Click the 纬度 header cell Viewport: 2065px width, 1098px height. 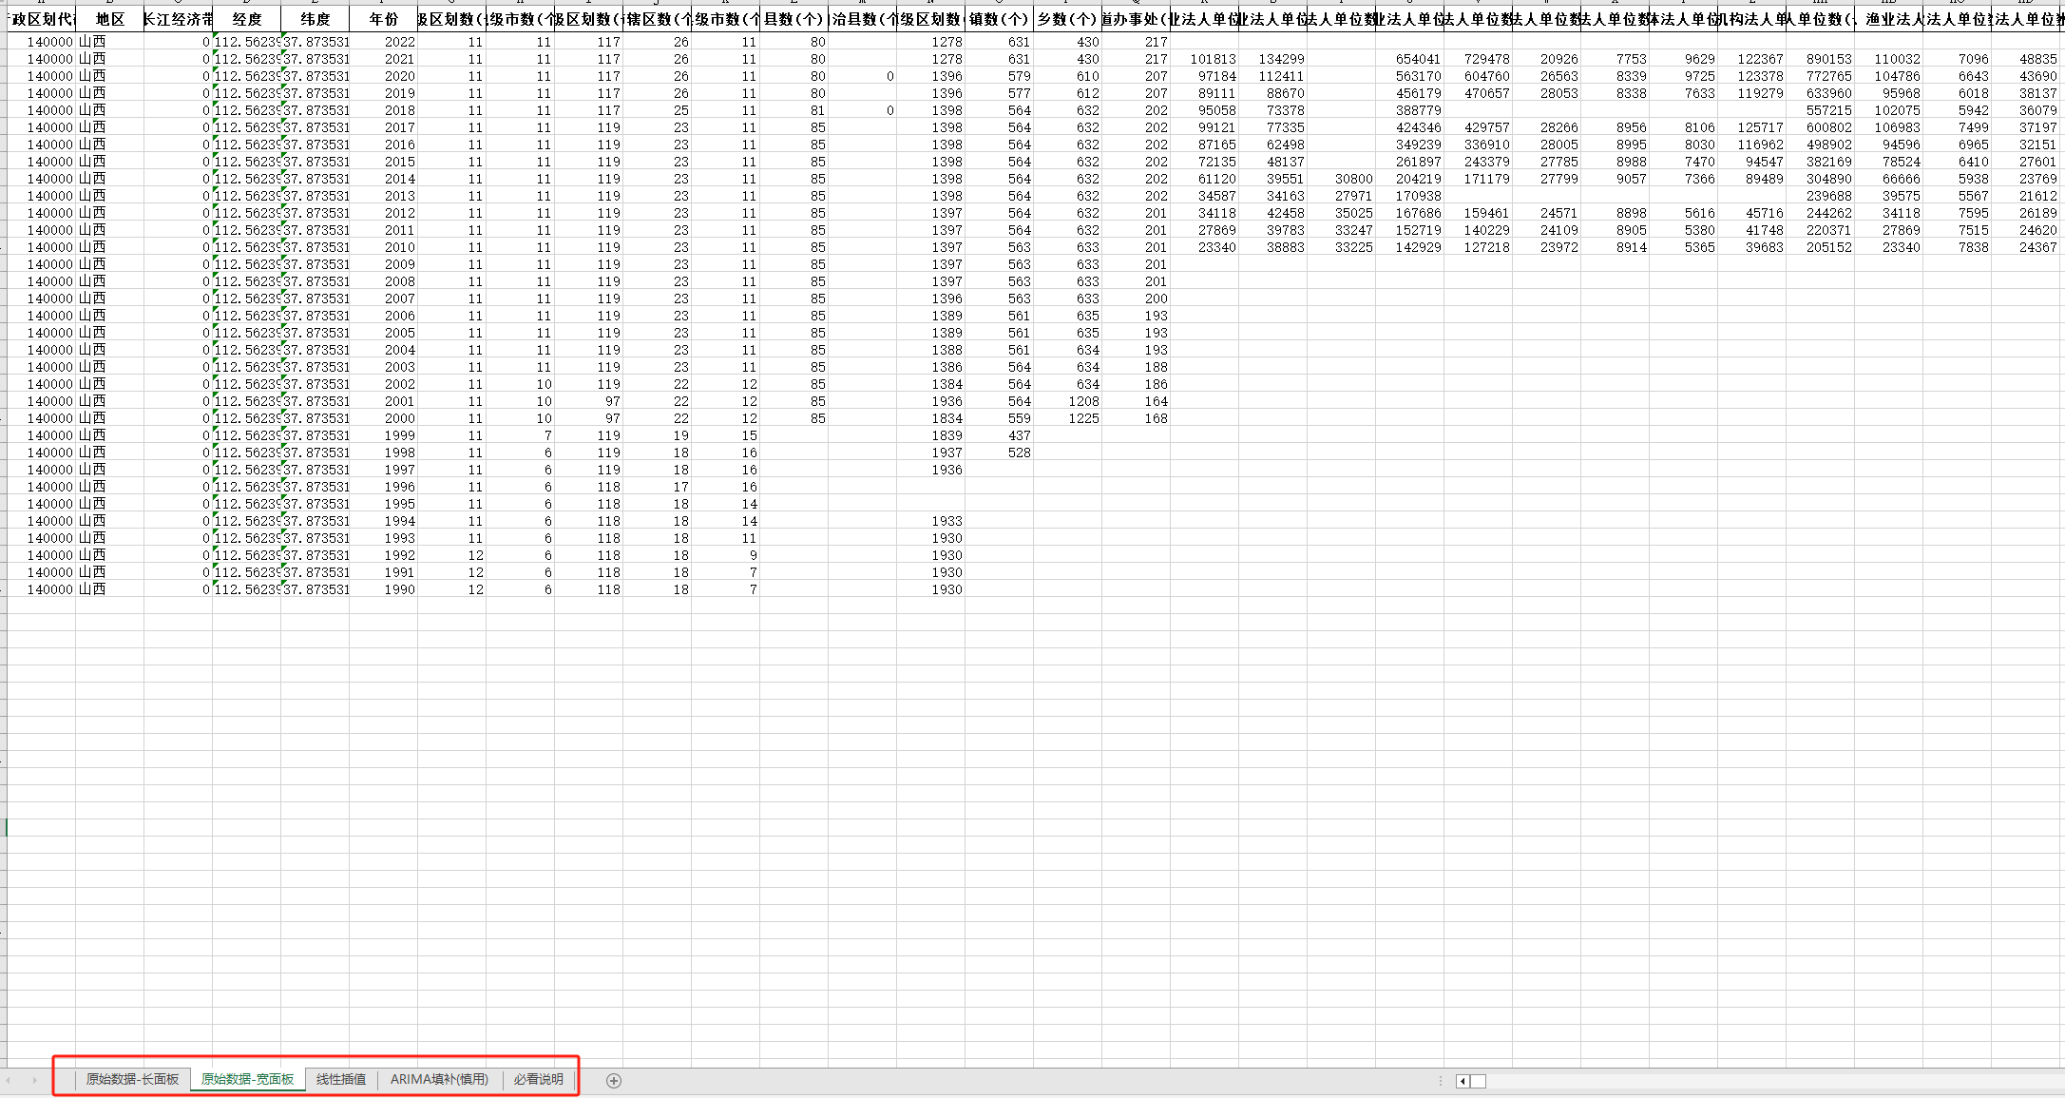pos(315,19)
